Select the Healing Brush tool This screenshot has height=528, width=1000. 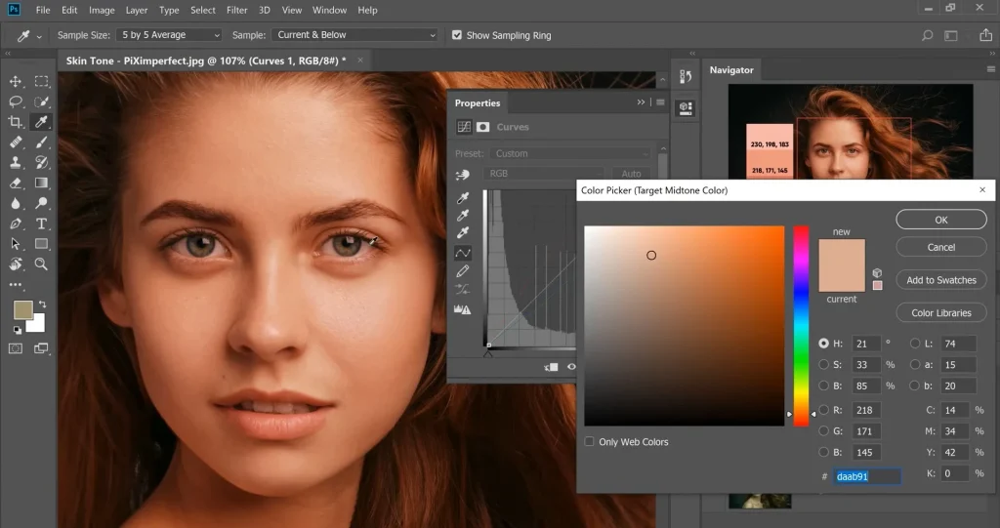[x=16, y=142]
